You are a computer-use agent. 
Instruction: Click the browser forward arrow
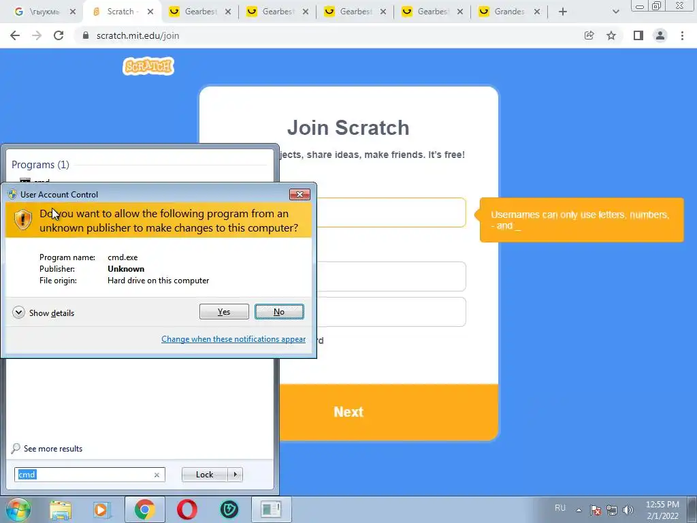coord(37,35)
